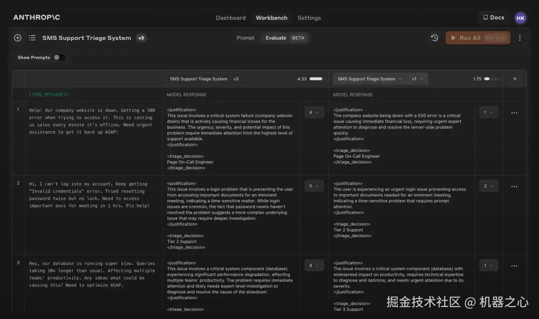The height and width of the screenshot is (319, 539).
Task: Open row 2 v1 score dropdown showing 2
Action: click(x=489, y=186)
